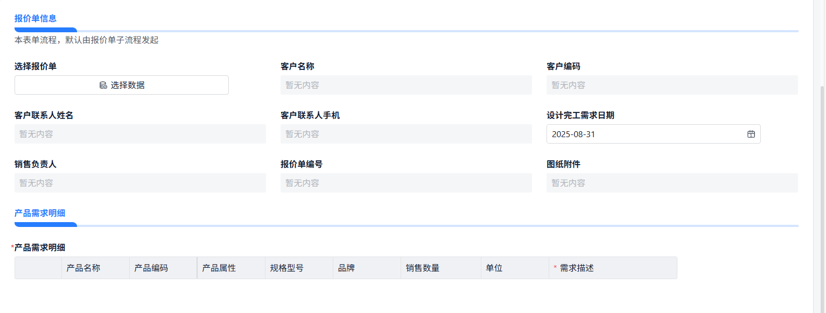
Task: Click the date field showing 2025-08-31
Action: click(653, 134)
